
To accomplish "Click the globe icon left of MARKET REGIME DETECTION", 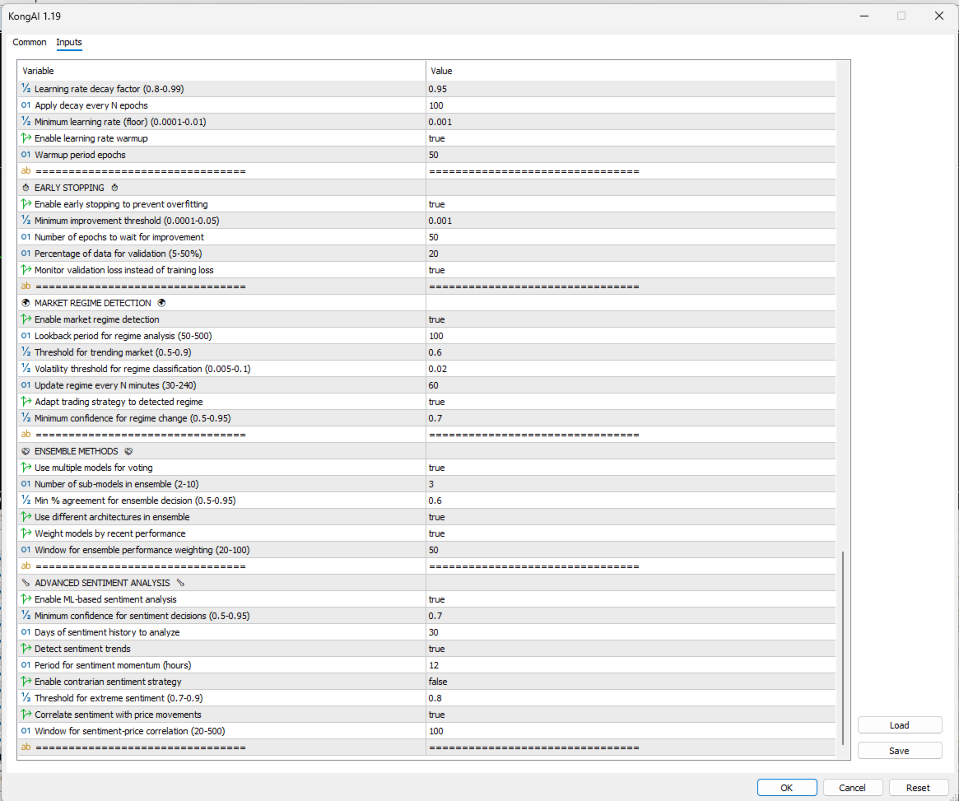I will (x=26, y=303).
